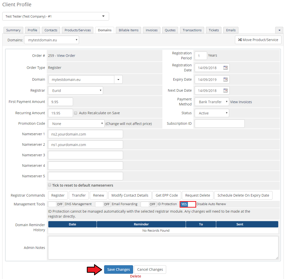
Task: Click the Date column header
Action: tap(72, 224)
